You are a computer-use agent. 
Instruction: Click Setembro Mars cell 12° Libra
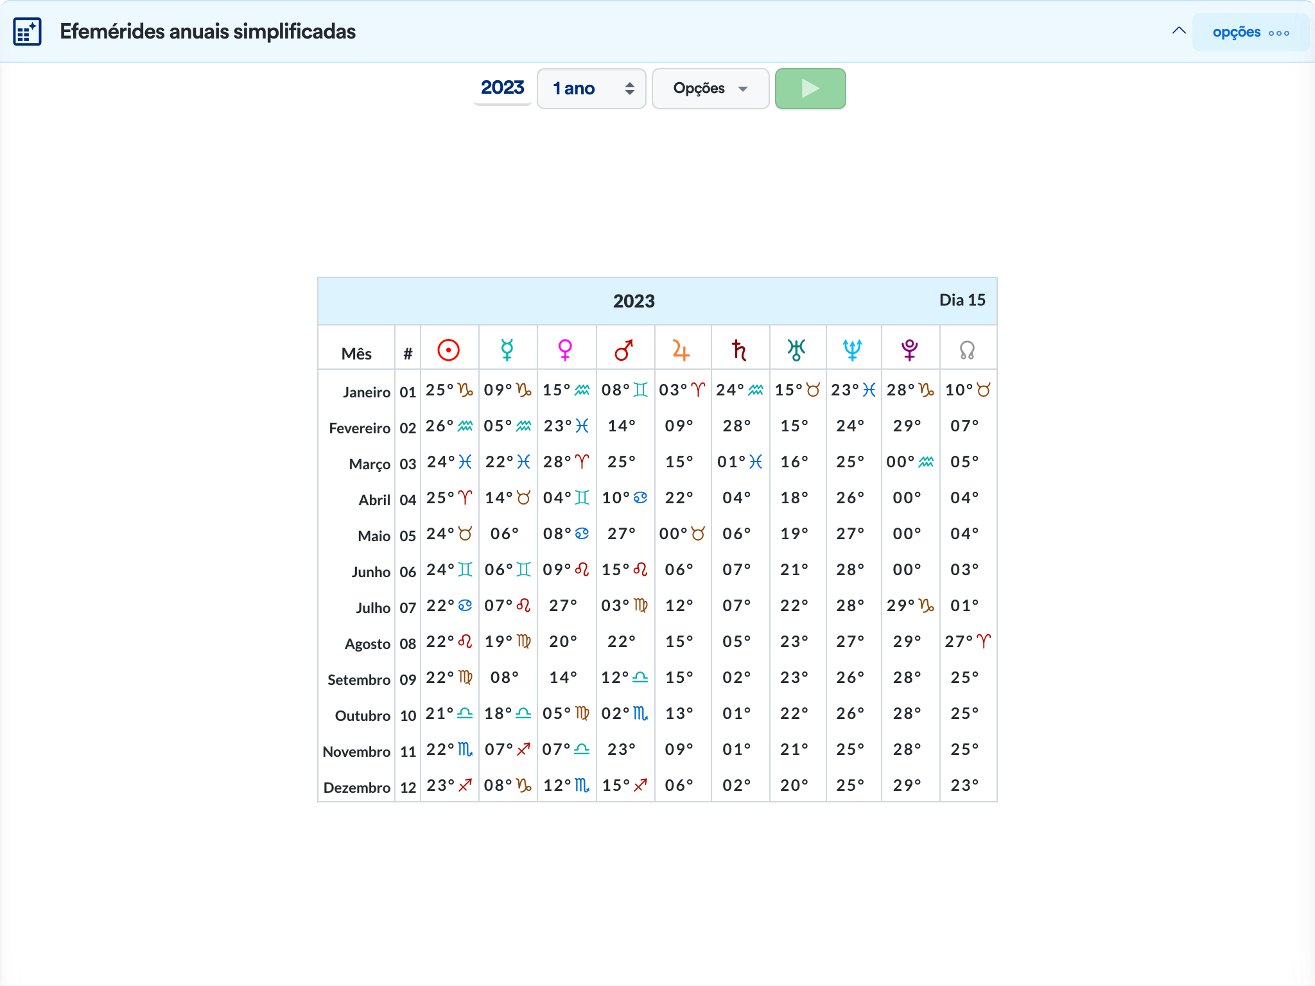click(x=625, y=677)
